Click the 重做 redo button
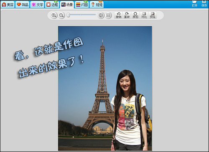Image resolution: width=209 pixels, height=152 pixels. point(127,15)
